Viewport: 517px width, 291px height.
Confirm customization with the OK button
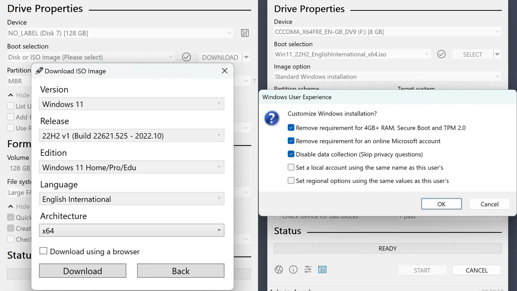click(441, 204)
